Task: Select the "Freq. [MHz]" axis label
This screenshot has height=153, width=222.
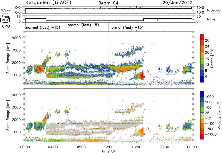Action: pos(5,19)
